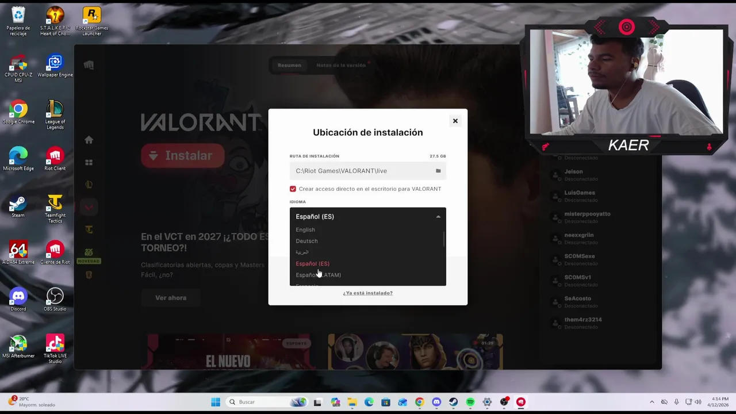Select Discord desktop icon
Viewport: 736px width, 414px height.
(18, 300)
